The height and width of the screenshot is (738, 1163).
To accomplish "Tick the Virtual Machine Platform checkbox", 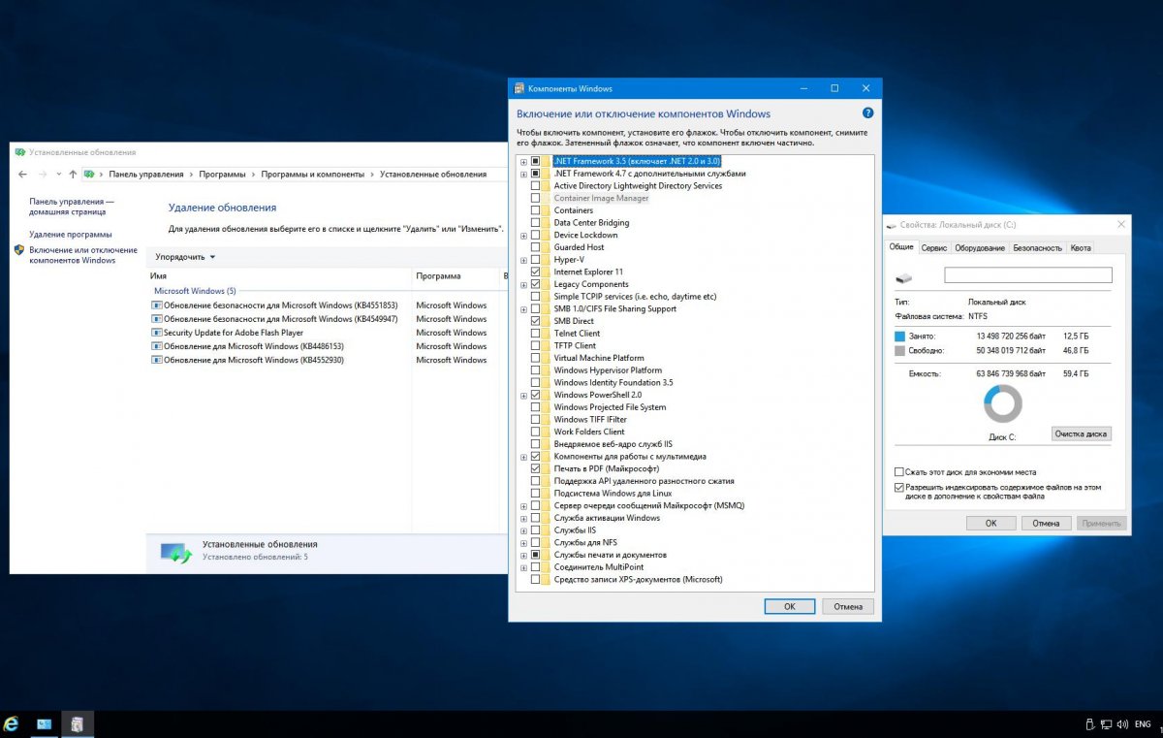I will pos(535,358).
